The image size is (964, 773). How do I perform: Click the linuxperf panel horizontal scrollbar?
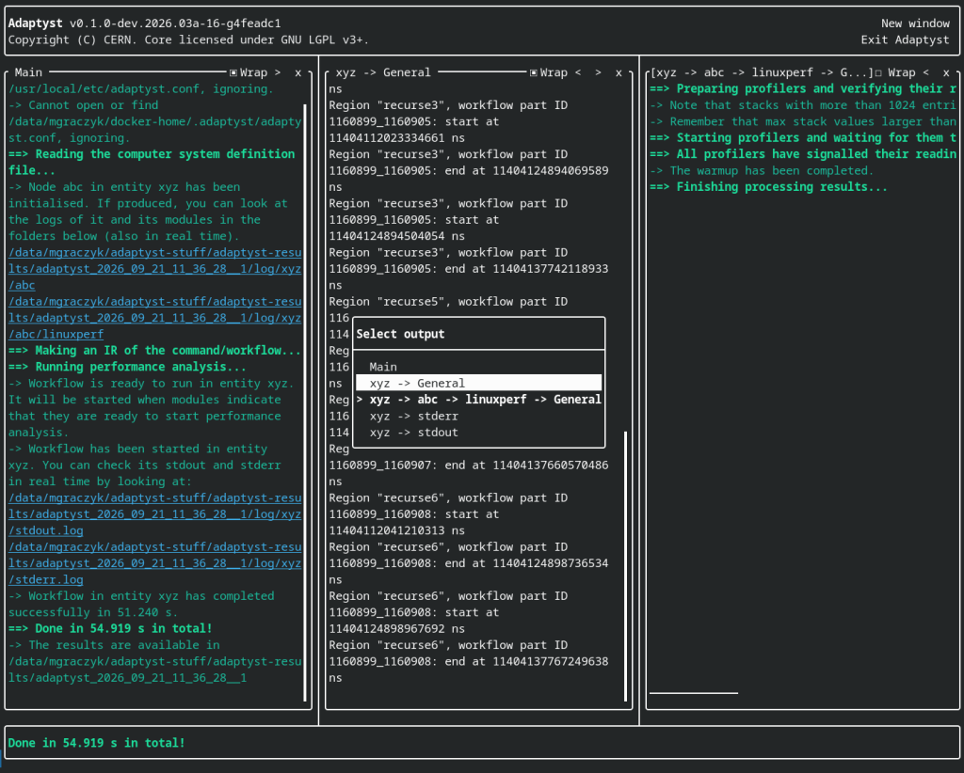click(694, 693)
